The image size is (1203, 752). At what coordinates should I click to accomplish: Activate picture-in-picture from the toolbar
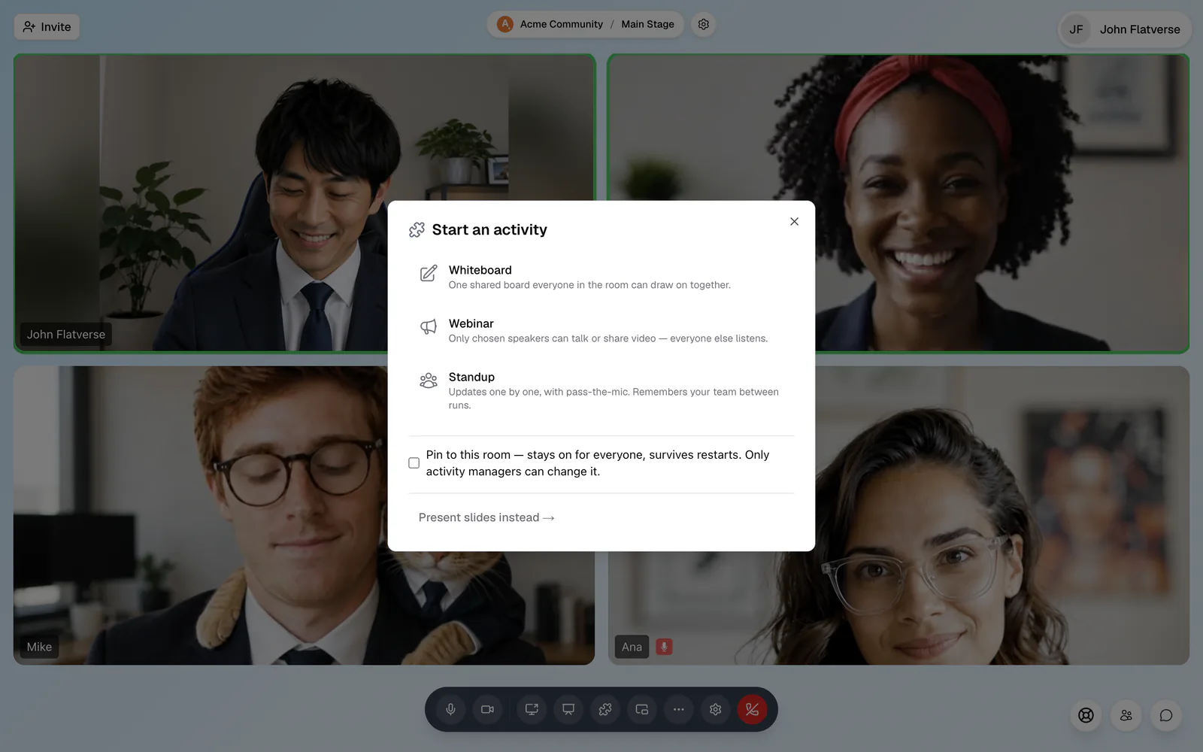[642, 709]
